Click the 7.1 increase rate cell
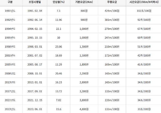The width and height of the screenshot is (161, 113). (x=58, y=11)
